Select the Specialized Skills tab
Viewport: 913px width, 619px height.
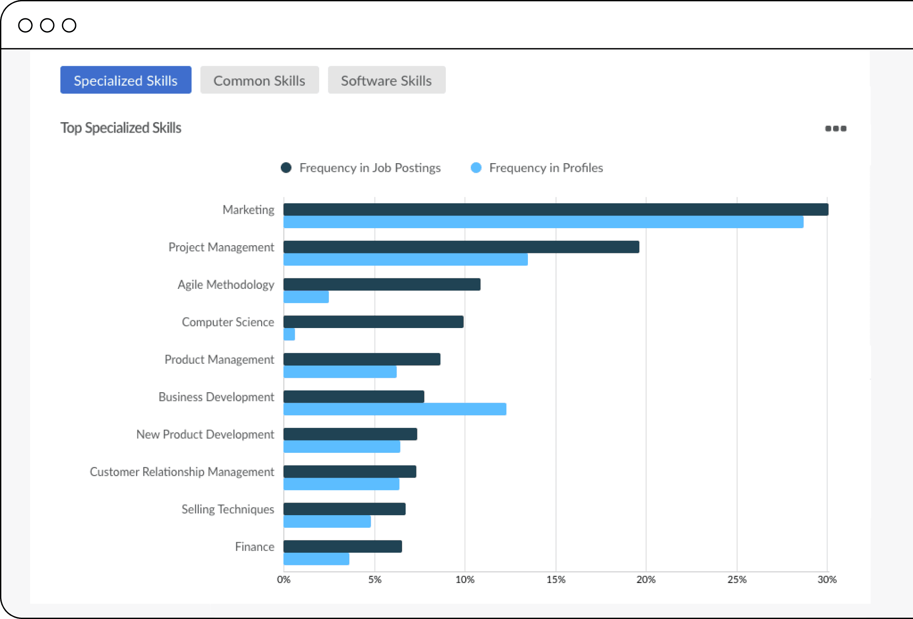pyautogui.click(x=126, y=80)
